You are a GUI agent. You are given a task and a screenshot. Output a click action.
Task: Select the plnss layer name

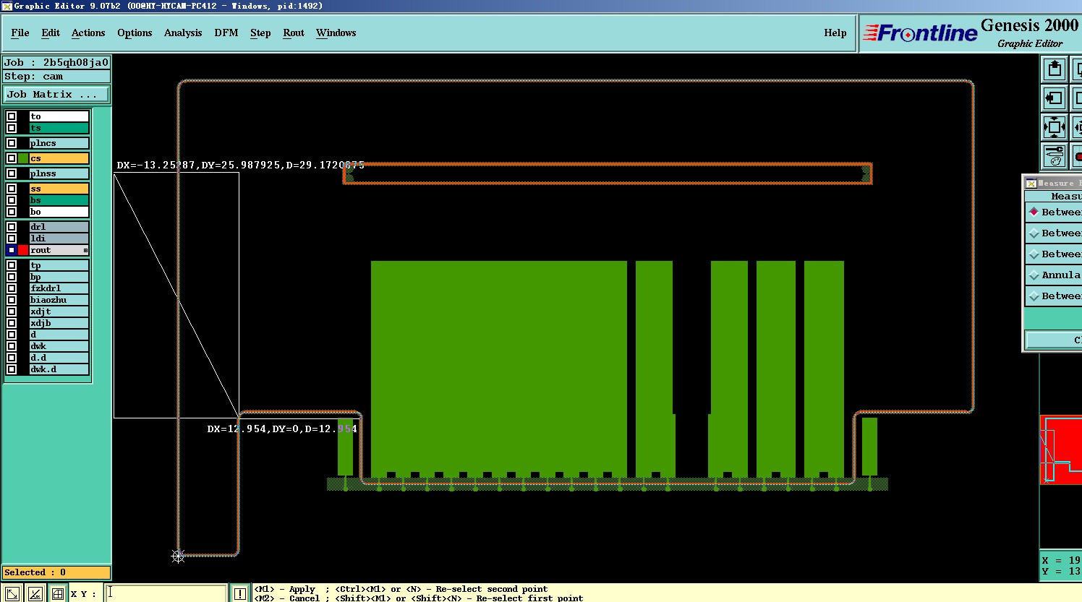click(x=59, y=173)
